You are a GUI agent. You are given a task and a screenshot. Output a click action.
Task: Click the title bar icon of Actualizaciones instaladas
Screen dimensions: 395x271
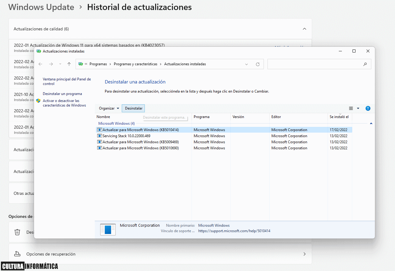pos(39,51)
